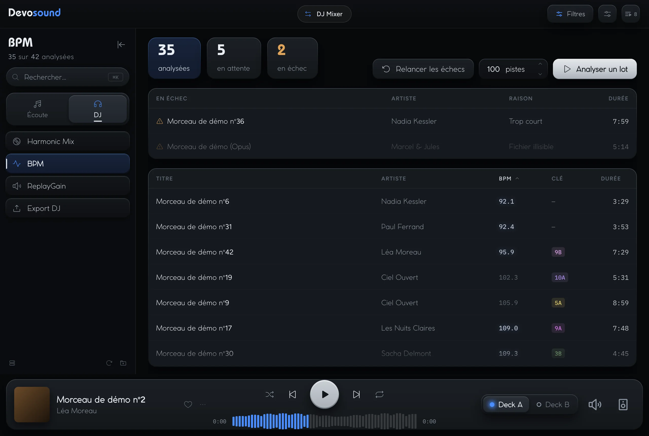Click Relancer les échecs button

pos(423,69)
